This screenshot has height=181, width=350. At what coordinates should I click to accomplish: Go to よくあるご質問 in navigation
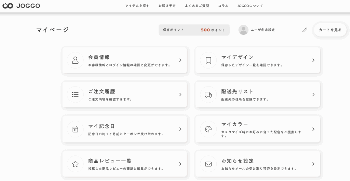197,6
